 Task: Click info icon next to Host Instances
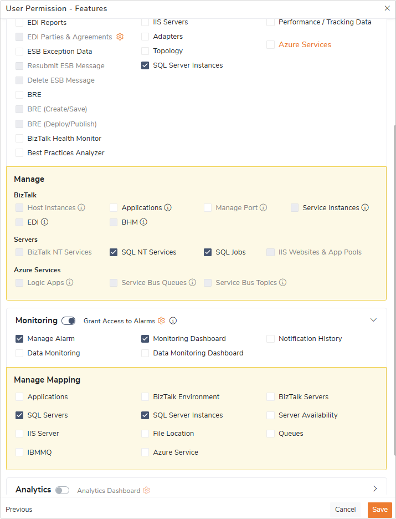tap(81, 207)
